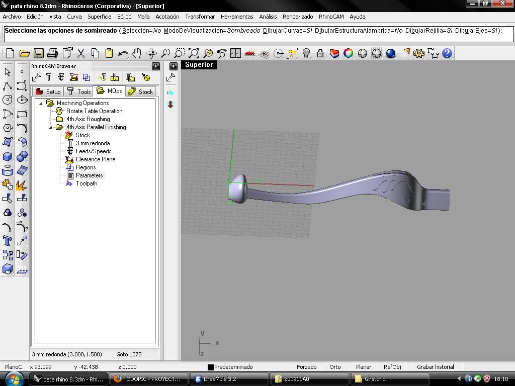Select the Text tool in left toolbar
This screenshot has width=515, height=386.
[x=7, y=241]
